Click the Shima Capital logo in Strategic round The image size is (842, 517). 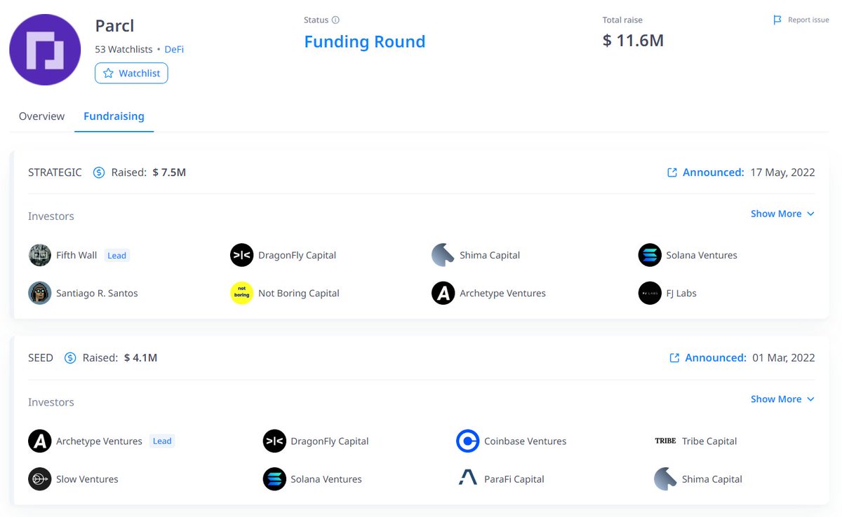(x=443, y=255)
